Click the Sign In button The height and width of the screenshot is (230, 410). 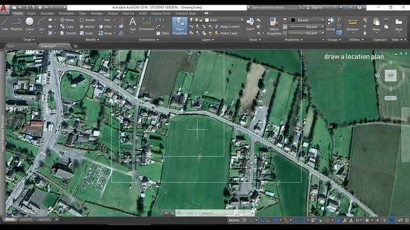click(x=314, y=8)
